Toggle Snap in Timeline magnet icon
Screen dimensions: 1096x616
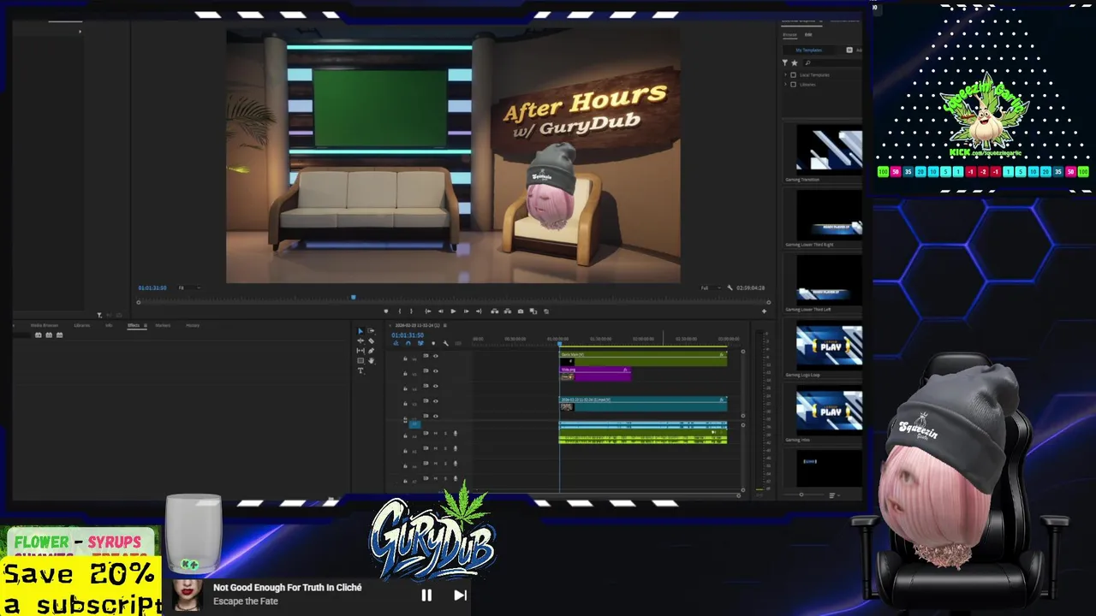pyautogui.click(x=408, y=343)
